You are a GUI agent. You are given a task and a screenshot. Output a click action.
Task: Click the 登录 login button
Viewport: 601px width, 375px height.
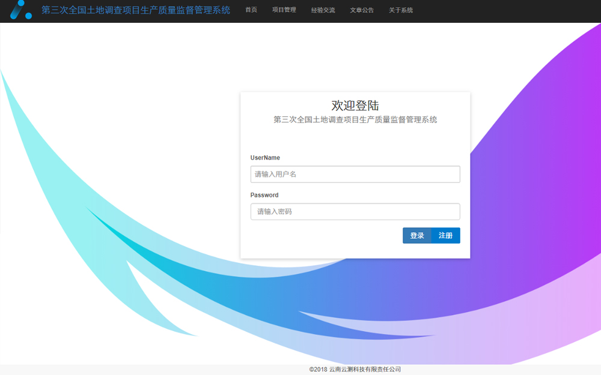(417, 235)
